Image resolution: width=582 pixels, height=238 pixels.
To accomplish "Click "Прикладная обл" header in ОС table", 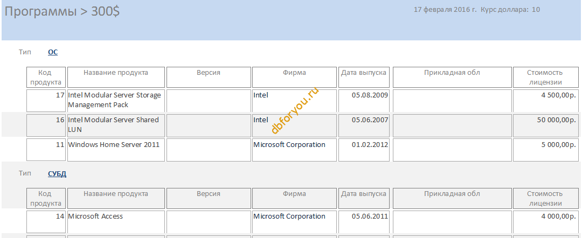I will click(452, 77).
